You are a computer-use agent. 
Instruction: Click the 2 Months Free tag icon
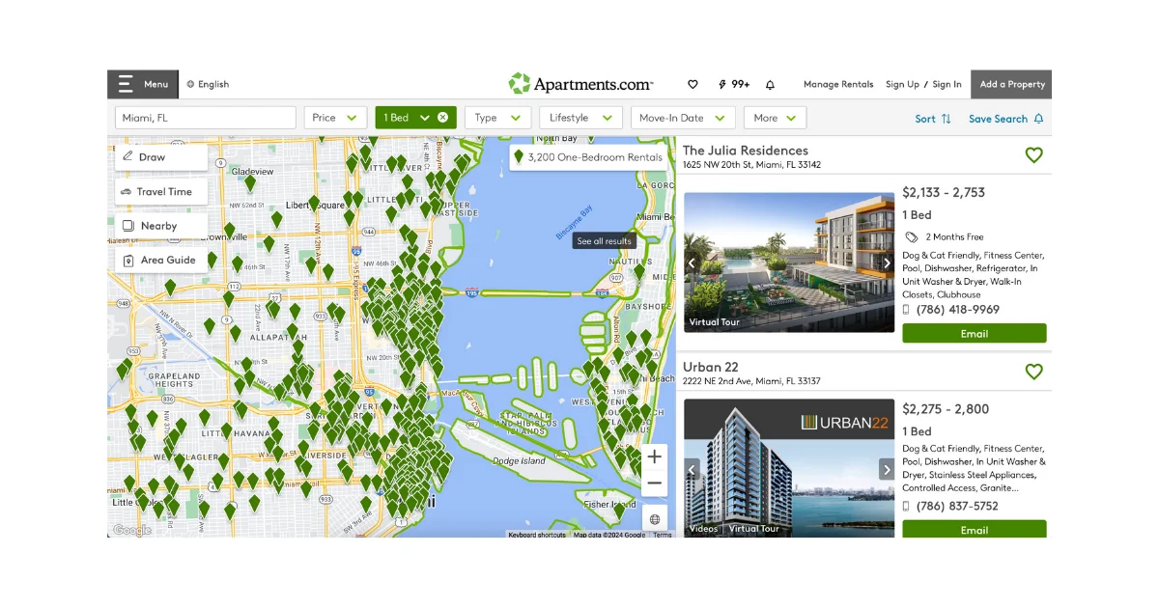click(911, 236)
